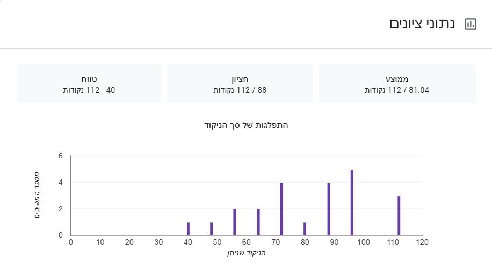Image resolution: width=492 pixels, height=272 pixels.
Task: Select the ממוצע average card
Action: pos(397,84)
